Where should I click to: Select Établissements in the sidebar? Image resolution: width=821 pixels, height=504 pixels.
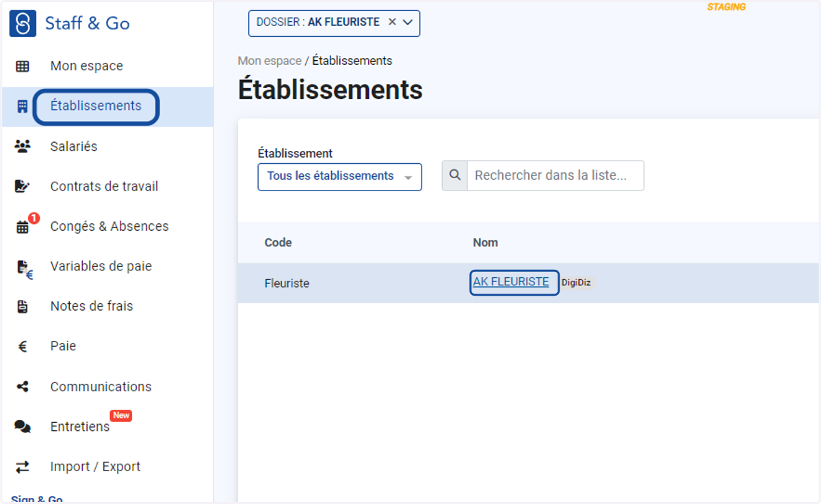pos(96,106)
